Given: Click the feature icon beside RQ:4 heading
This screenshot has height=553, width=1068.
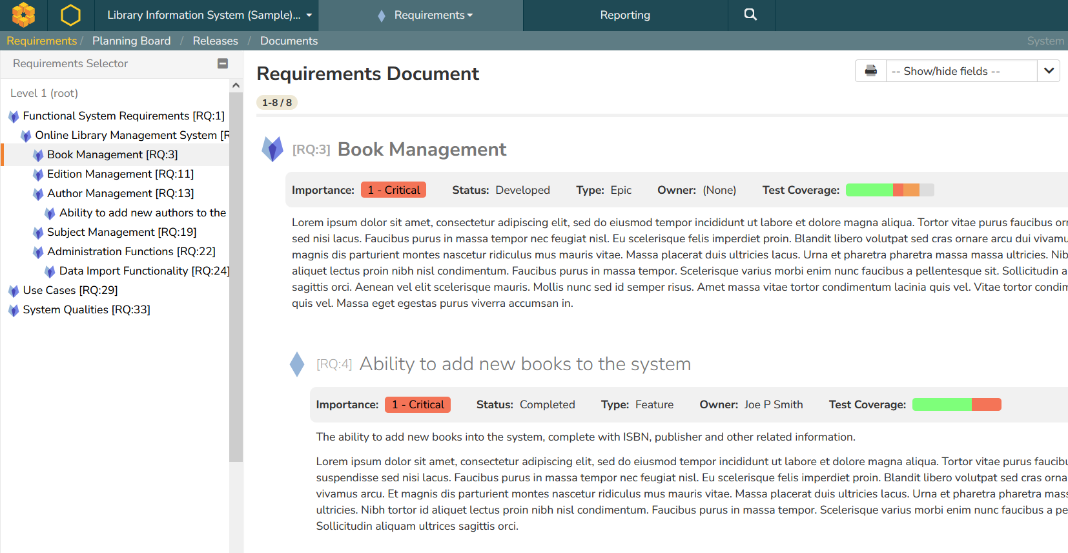Looking at the screenshot, I should click(x=297, y=364).
